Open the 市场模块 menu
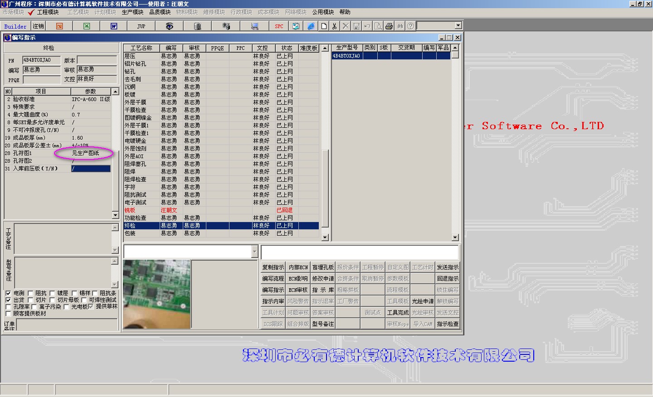 (x=14, y=12)
